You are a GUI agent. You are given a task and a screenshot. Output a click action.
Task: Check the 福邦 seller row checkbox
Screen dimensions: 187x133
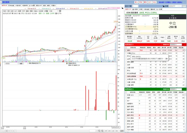point(126,98)
